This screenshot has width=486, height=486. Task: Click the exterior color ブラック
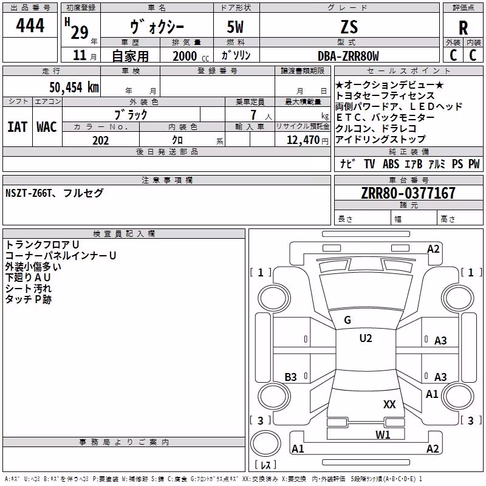click(131, 115)
